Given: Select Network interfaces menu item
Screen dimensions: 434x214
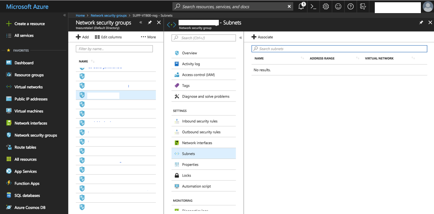Looking at the screenshot, I should point(197,143).
